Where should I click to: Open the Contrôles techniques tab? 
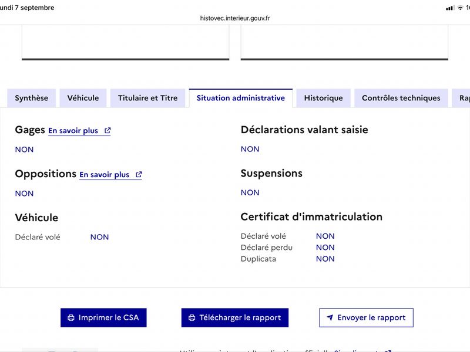pos(401,98)
